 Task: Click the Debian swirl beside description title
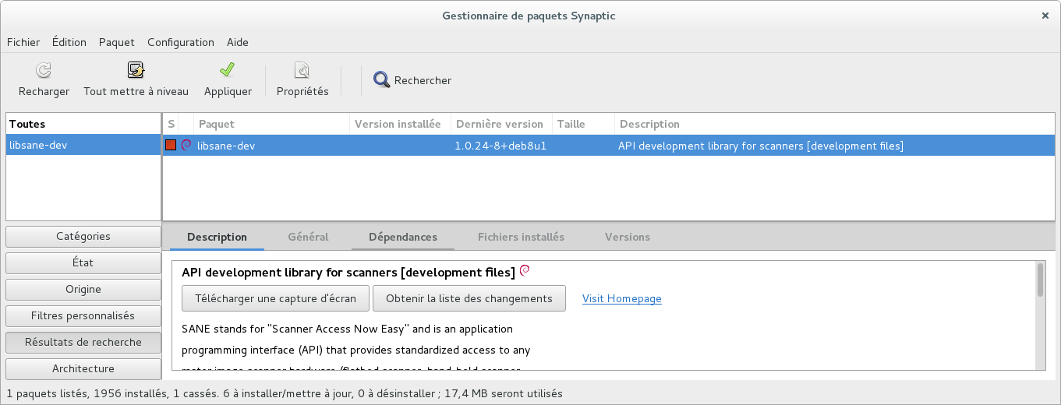click(525, 271)
